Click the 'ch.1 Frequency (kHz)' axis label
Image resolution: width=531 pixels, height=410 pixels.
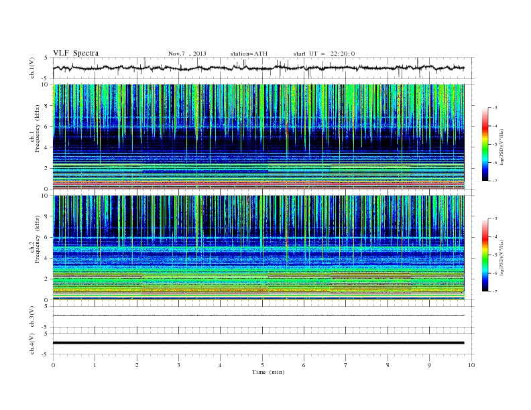(35, 129)
